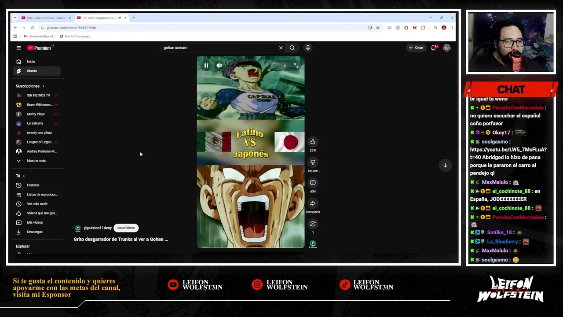The width and height of the screenshot is (563, 317).
Task: Mute the Shorts video volume
Action: pyautogui.click(x=219, y=66)
